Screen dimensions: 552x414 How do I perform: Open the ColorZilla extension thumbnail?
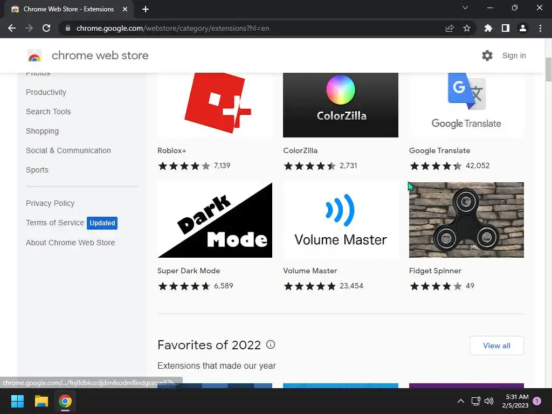pyautogui.click(x=341, y=105)
